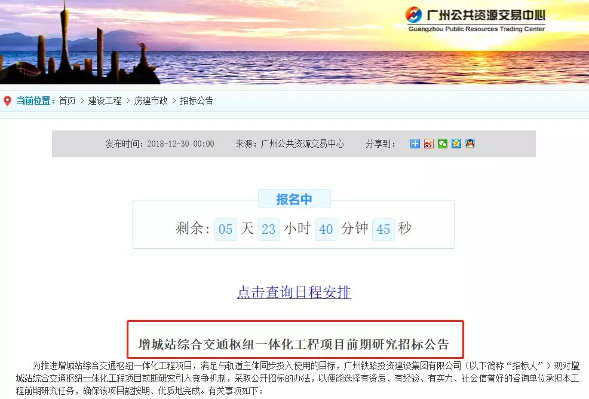Click the seconds countdown box showing 45

click(x=383, y=229)
